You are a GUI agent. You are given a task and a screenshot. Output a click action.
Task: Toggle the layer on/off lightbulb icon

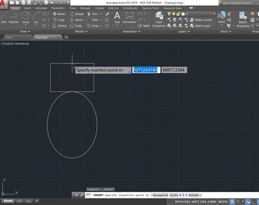click(x=169, y=14)
